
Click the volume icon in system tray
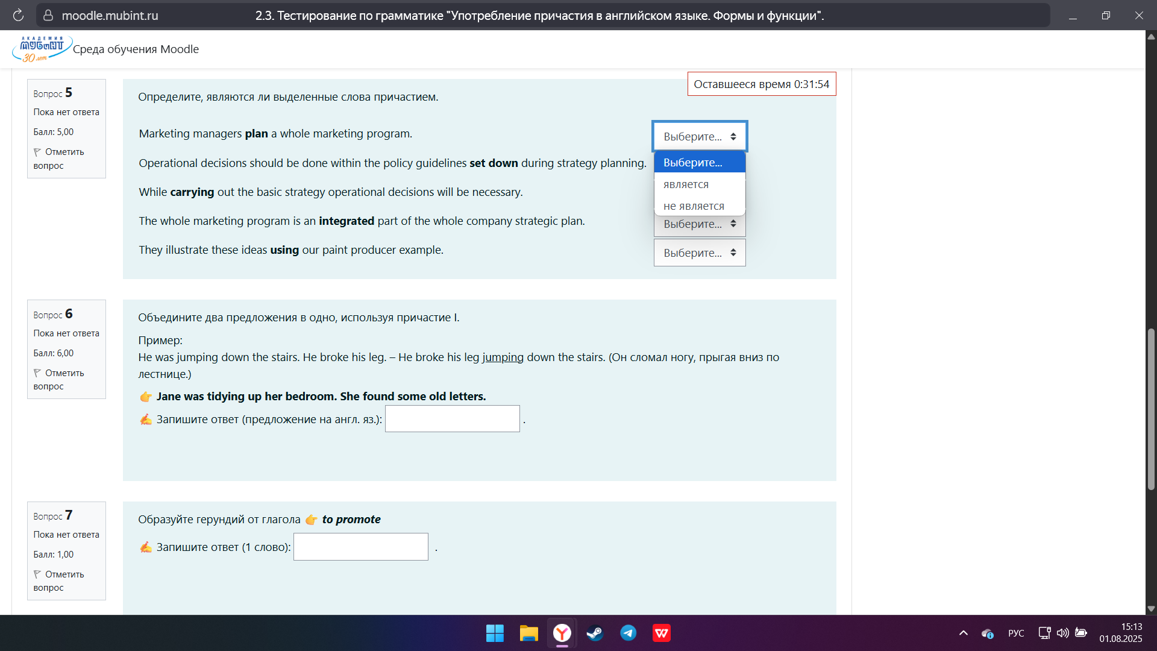pyautogui.click(x=1062, y=633)
